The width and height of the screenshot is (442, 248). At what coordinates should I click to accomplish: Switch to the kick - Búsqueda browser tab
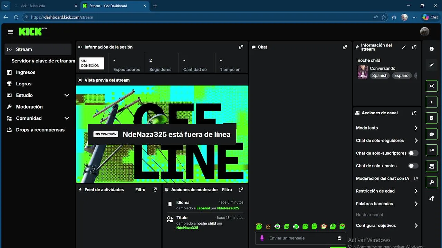click(x=45, y=6)
